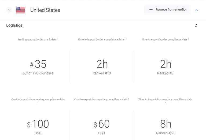Screen dimensions: 206x140
Task: Click the Logistics section heading
Action: pyautogui.click(x=14, y=25)
